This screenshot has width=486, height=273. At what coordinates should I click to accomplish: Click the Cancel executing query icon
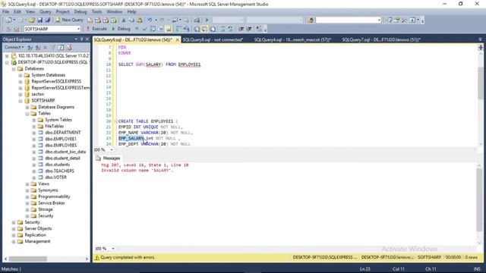point(137,29)
